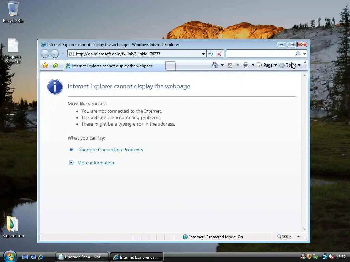Click Internet Explorer taskbar button
This screenshot has width=350, height=262.
pyautogui.click(x=137, y=257)
